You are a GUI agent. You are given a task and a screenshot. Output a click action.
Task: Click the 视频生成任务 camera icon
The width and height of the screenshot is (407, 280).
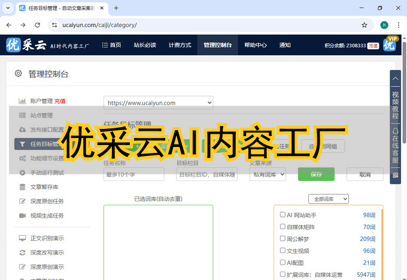[x=22, y=215]
